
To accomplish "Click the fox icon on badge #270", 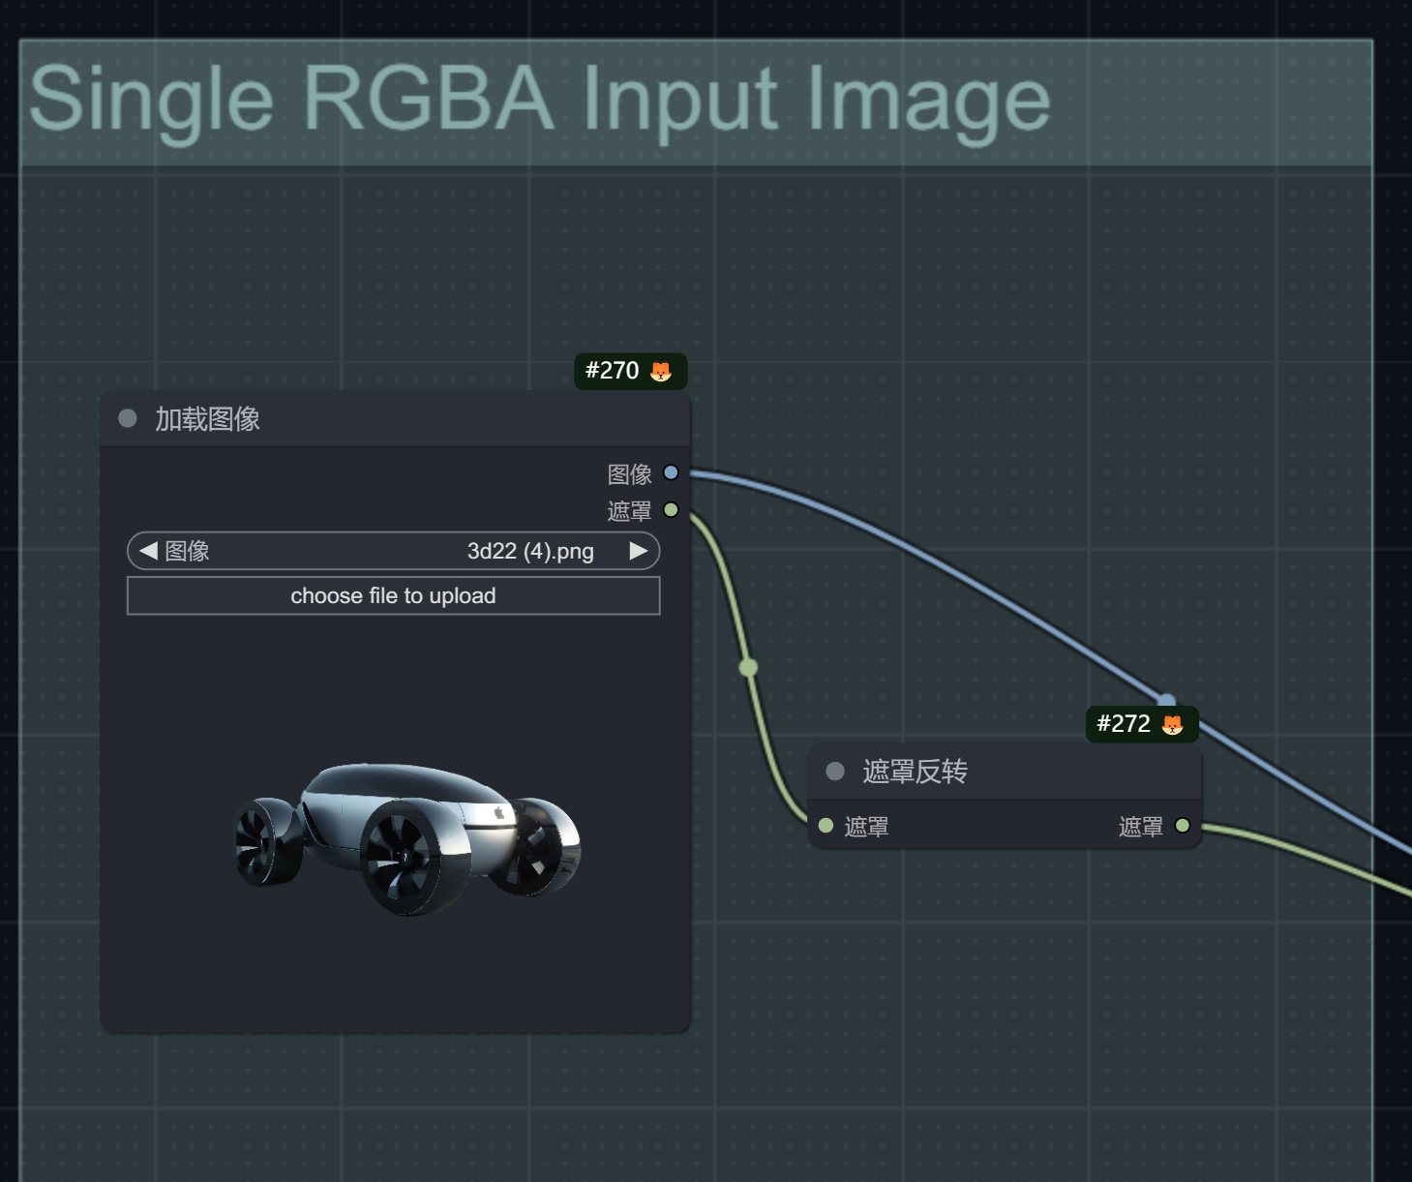I will coord(661,372).
